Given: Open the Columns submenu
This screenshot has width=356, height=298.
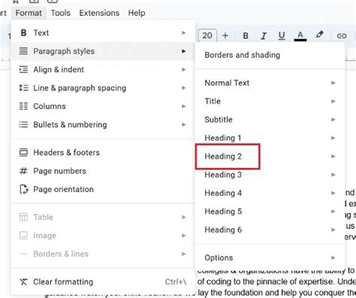Looking at the screenshot, I should click(103, 106).
